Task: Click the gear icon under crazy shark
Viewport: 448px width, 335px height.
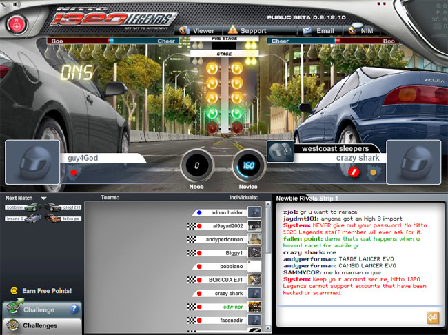Action: click(x=374, y=171)
